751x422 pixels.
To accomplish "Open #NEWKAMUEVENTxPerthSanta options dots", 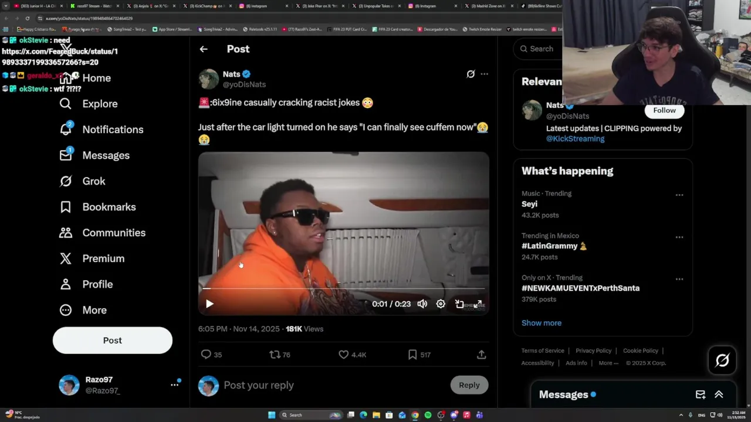I will tap(679, 279).
